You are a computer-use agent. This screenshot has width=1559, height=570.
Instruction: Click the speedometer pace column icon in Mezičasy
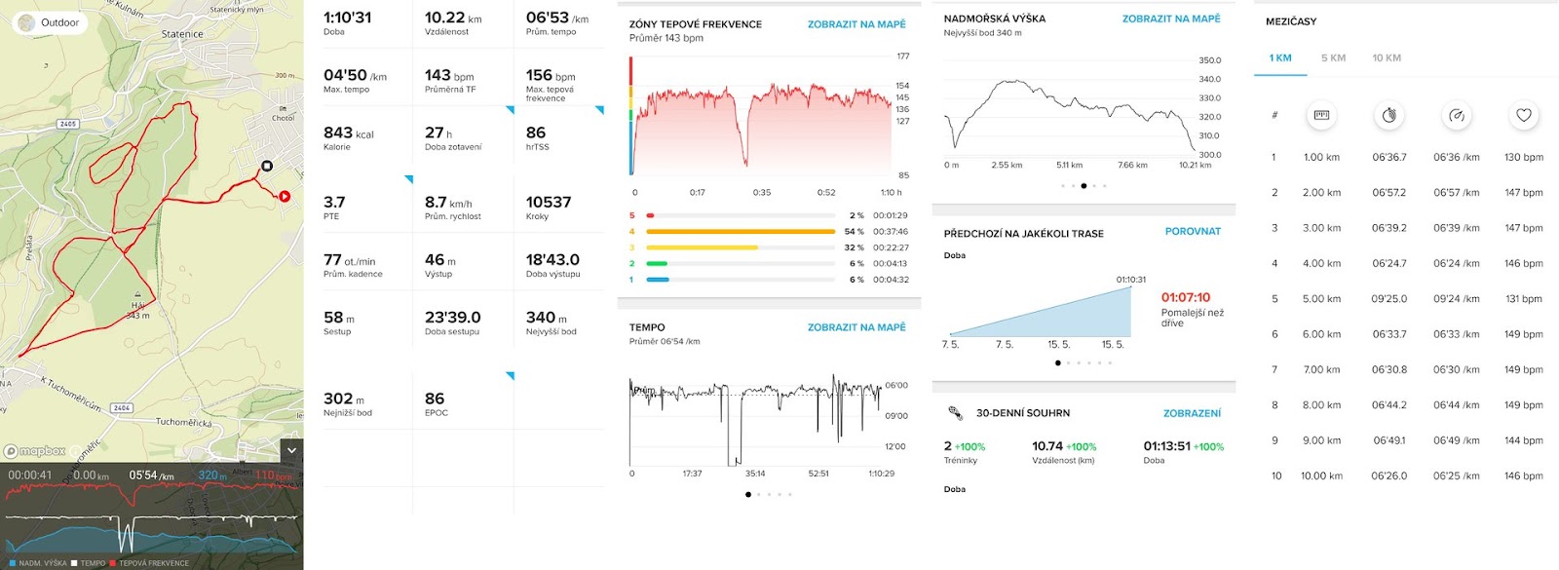(1457, 115)
